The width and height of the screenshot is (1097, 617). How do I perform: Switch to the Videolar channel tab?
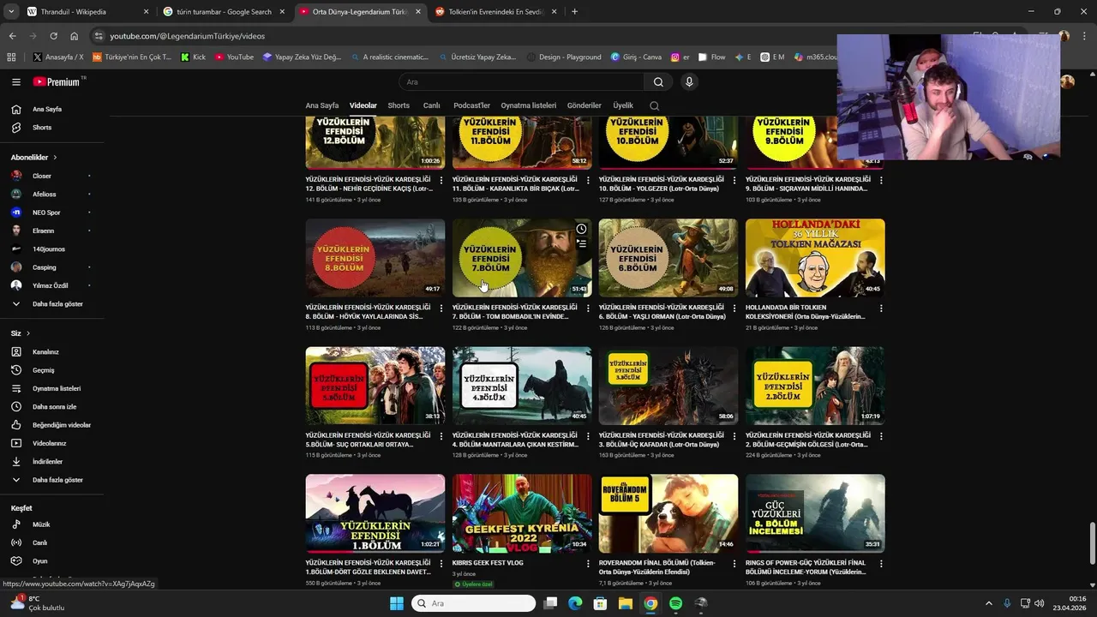pos(363,105)
